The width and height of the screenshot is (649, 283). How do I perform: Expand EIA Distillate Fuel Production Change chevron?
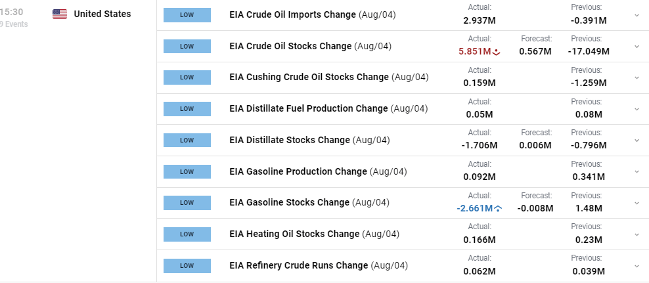point(637,109)
